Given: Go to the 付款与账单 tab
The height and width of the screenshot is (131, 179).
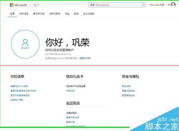Looking at the screenshot, I should click(54, 14).
